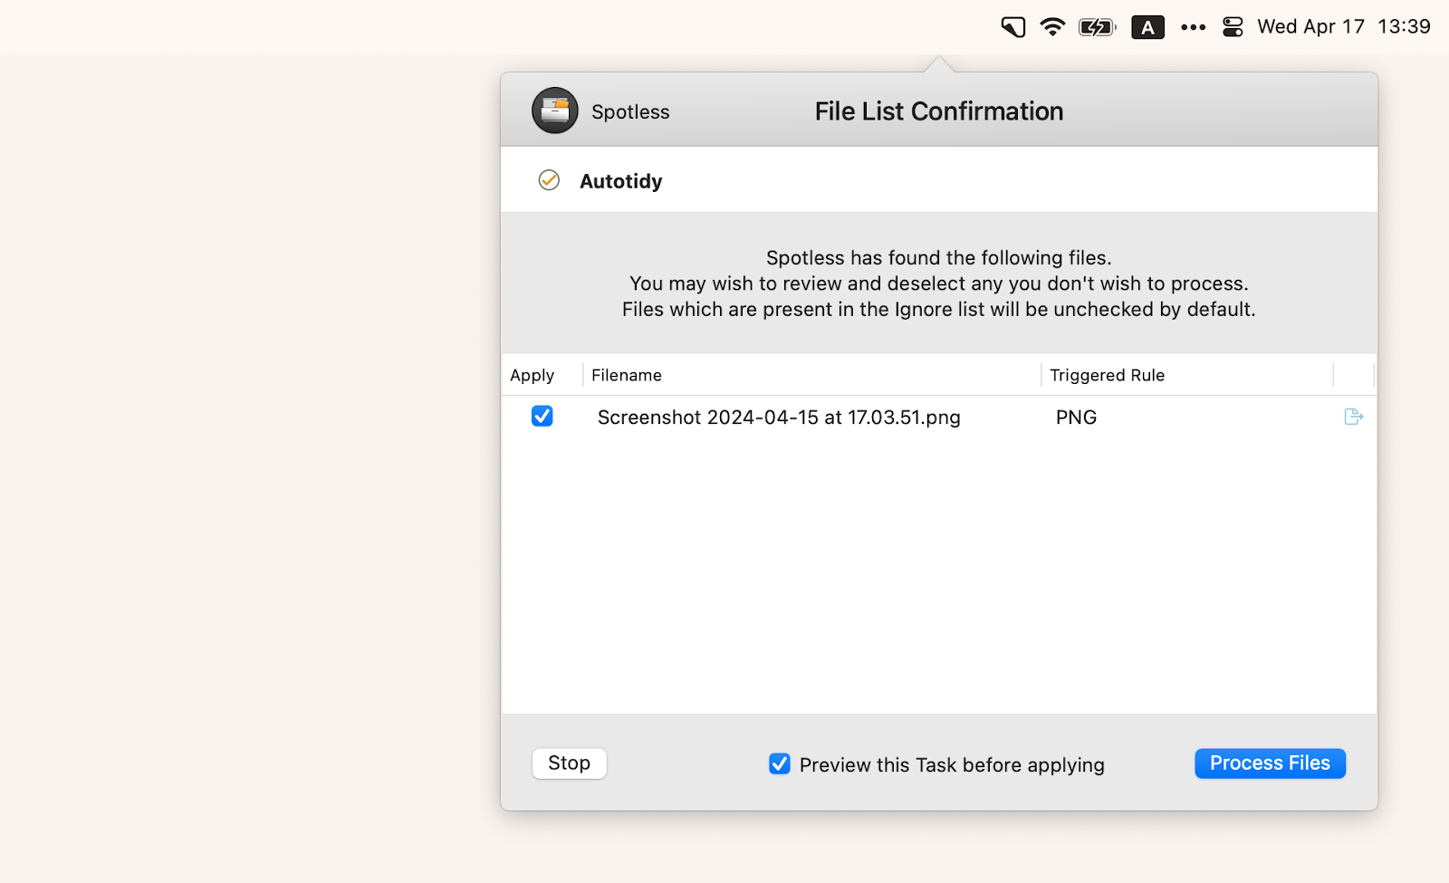Click the Autotidy status checkmark circle

550,180
